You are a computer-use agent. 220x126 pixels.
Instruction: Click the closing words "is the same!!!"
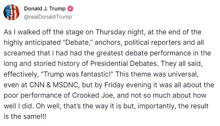(25, 117)
